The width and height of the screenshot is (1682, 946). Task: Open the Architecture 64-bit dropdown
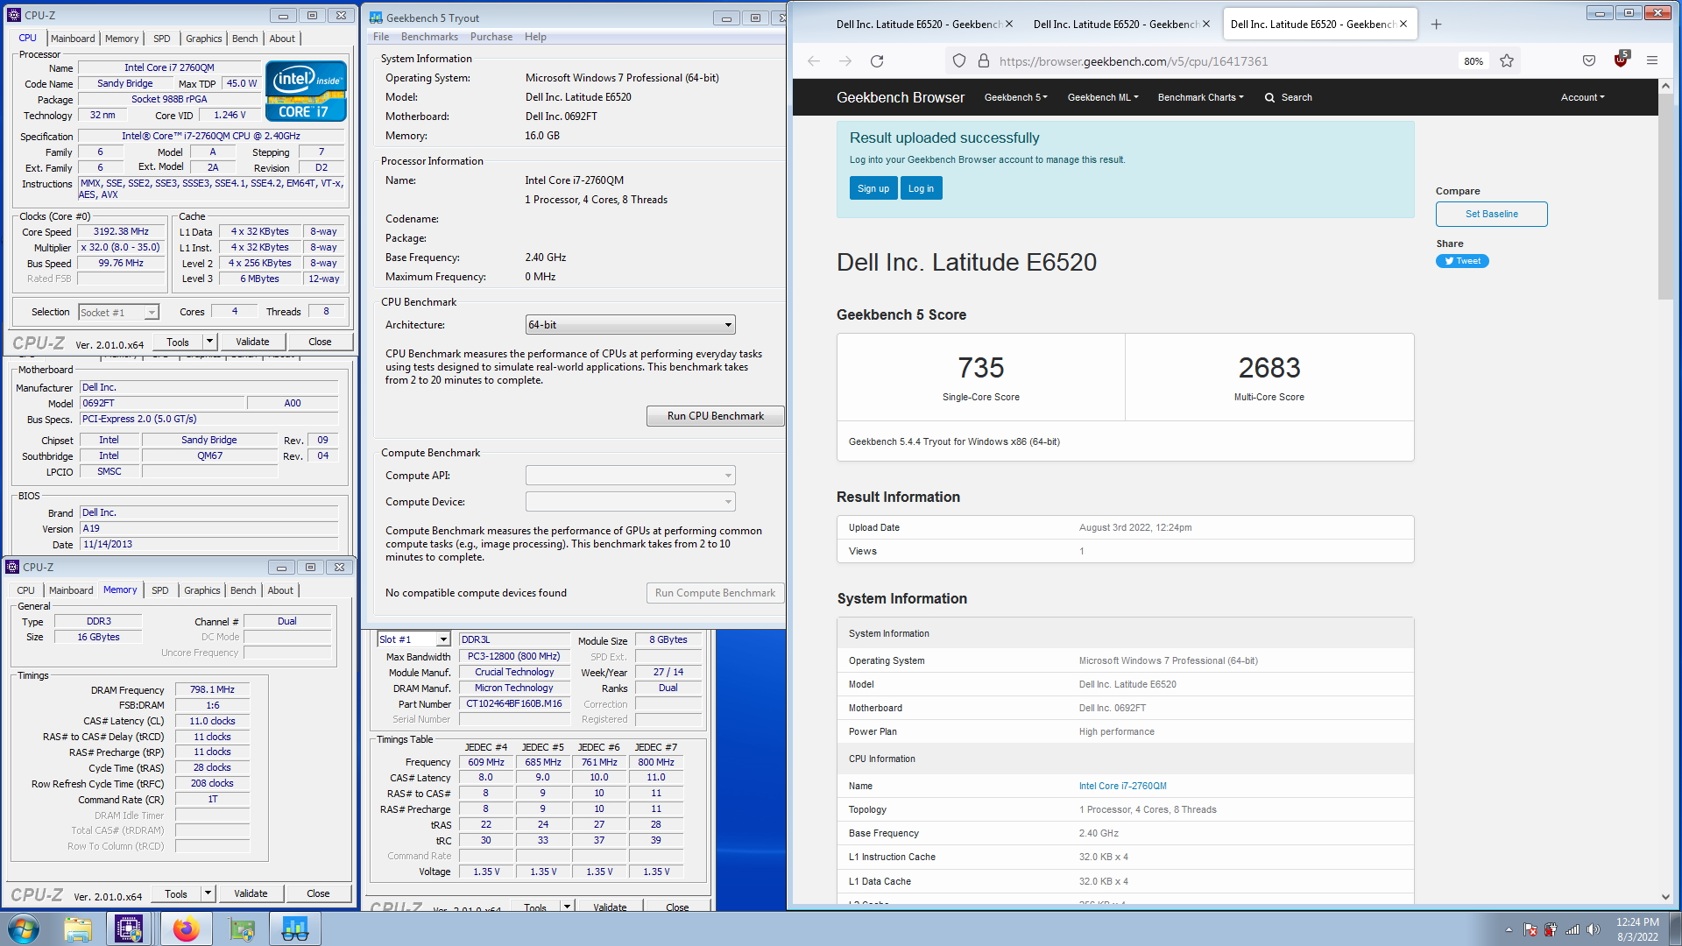pyautogui.click(x=630, y=325)
